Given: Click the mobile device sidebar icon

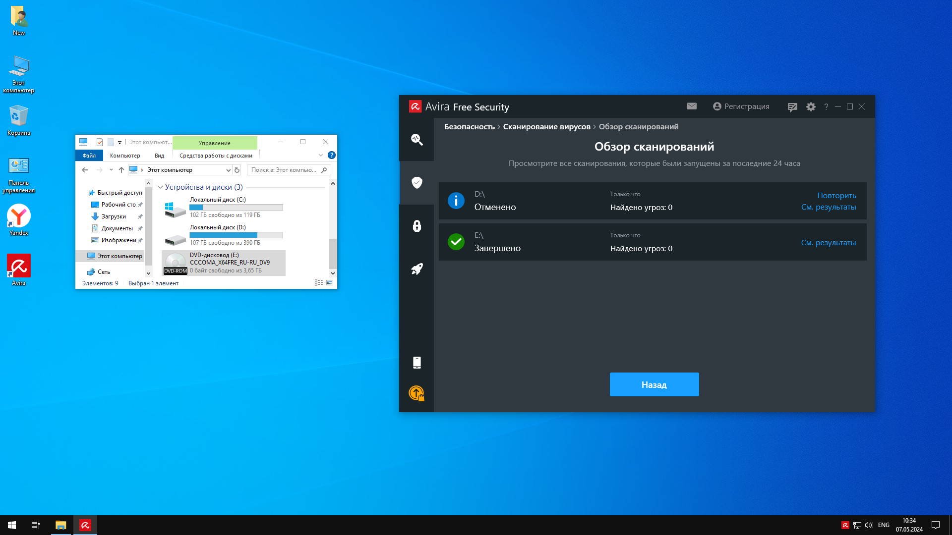Looking at the screenshot, I should [x=416, y=362].
